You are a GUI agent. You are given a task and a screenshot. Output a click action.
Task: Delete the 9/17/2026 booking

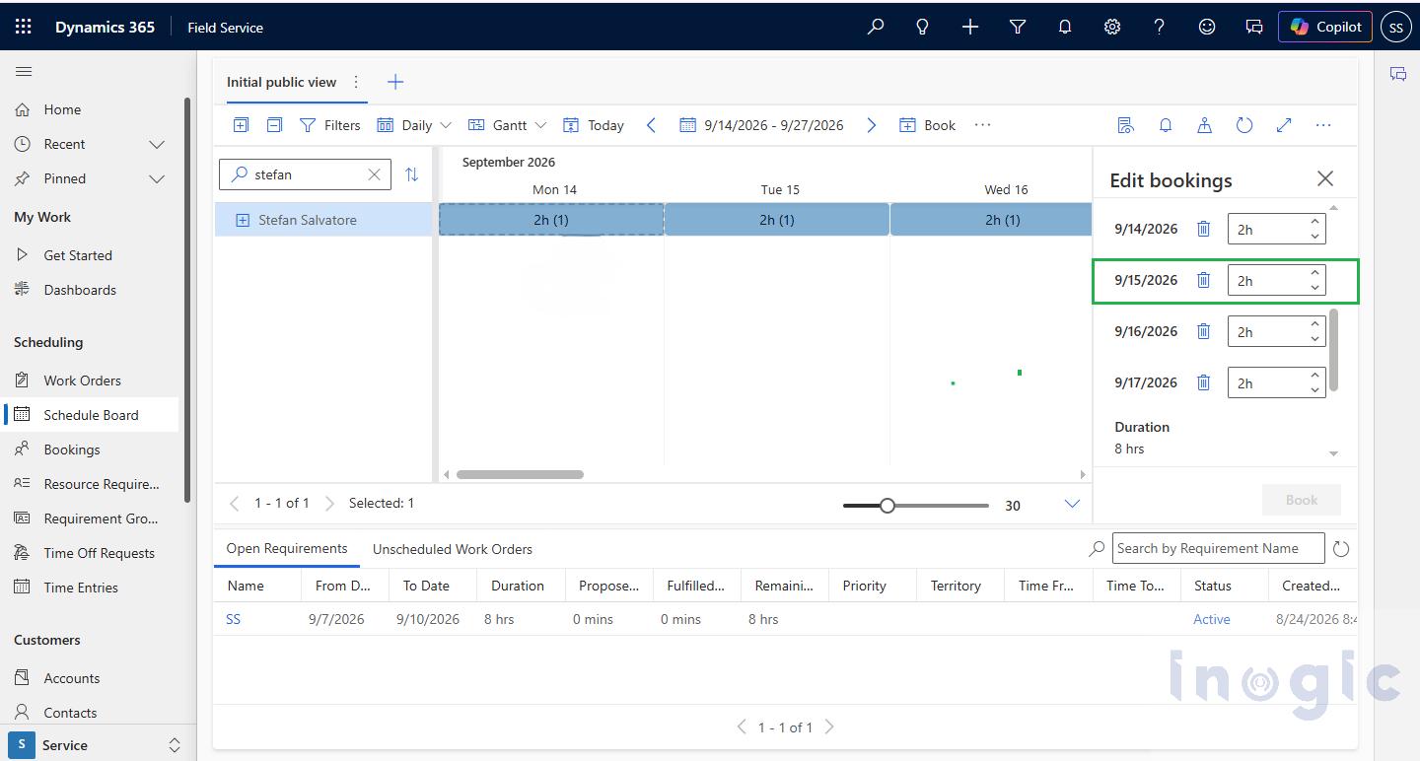[x=1203, y=382]
